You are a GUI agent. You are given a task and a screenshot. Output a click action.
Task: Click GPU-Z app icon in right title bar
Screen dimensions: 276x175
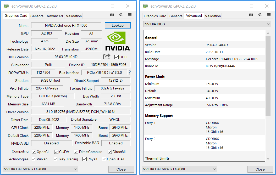145,6
